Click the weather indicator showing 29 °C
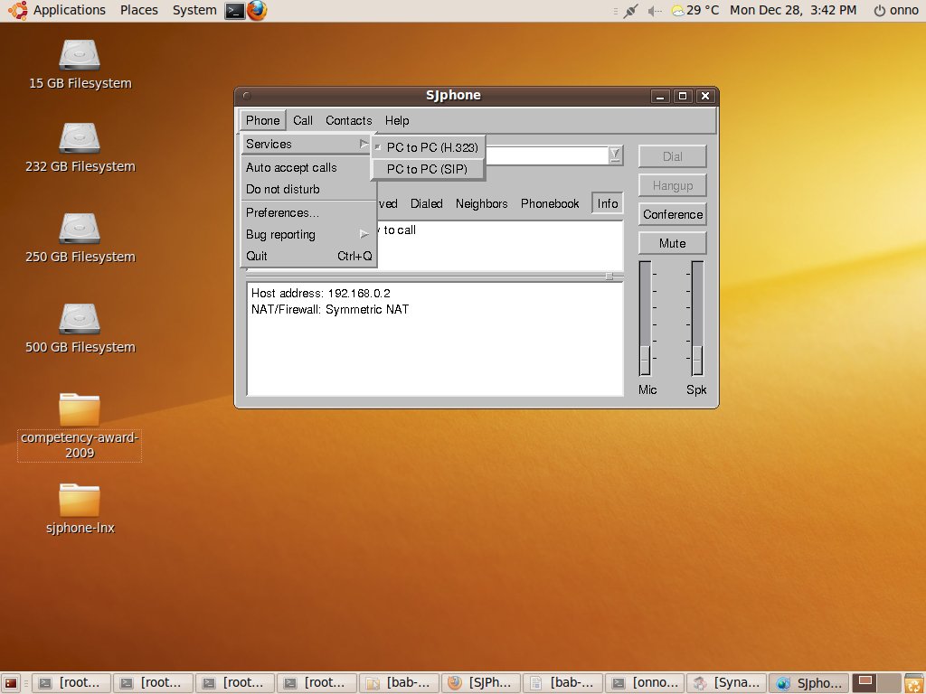 click(x=694, y=11)
